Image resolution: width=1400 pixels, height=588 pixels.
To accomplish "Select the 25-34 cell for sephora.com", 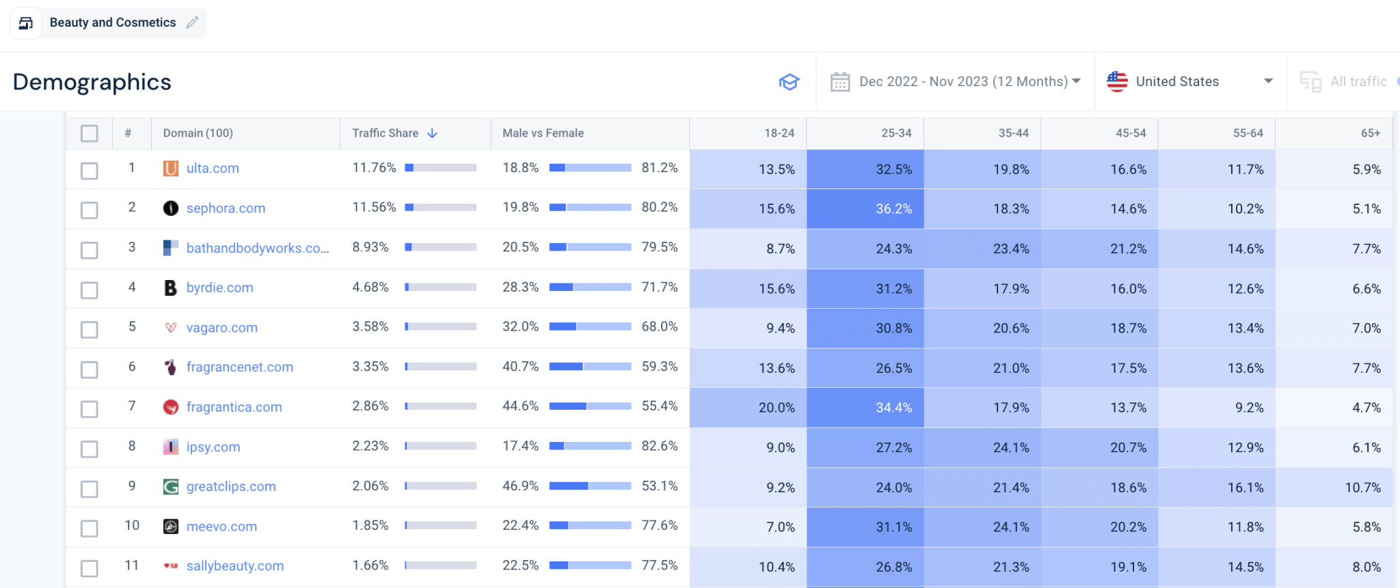I will (865, 209).
